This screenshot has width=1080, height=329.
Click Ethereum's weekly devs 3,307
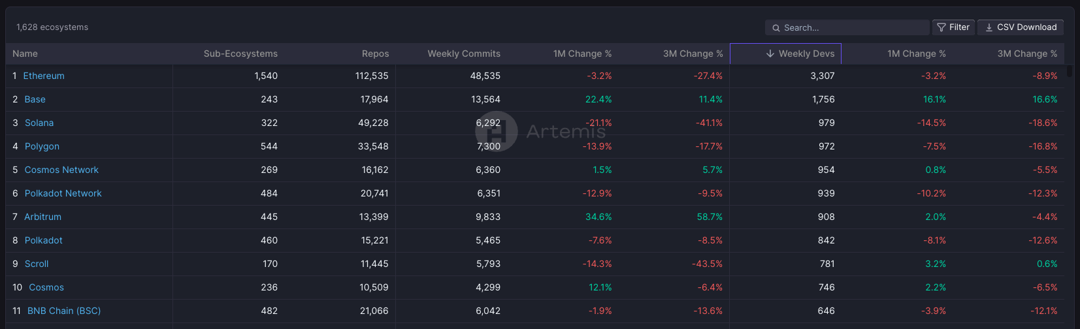(823, 76)
